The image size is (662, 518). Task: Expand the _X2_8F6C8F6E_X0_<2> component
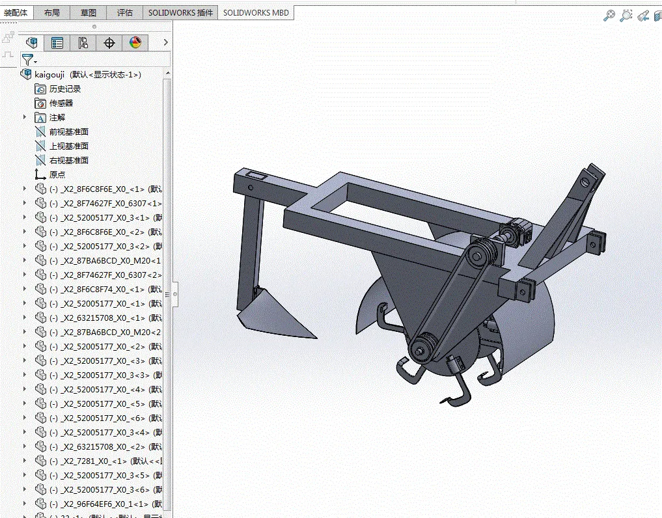(x=25, y=232)
